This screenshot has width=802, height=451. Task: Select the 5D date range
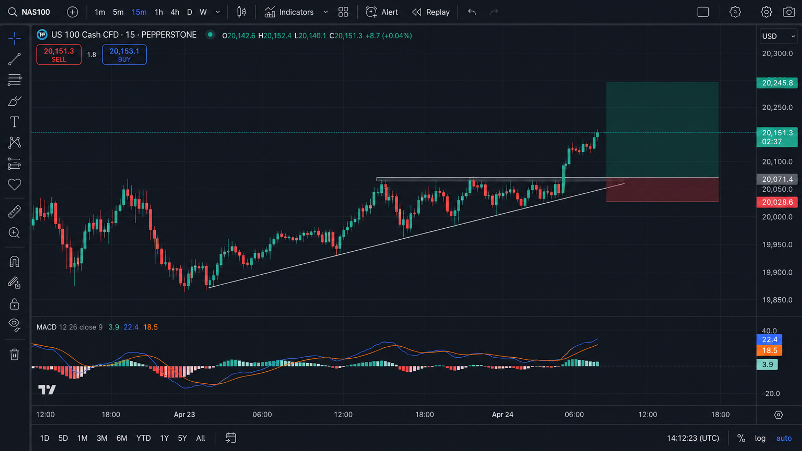click(63, 438)
